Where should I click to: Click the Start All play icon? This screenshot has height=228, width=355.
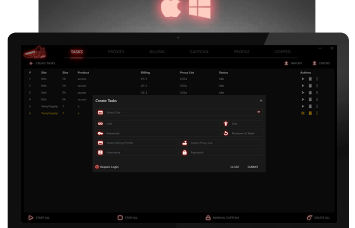(x=31, y=217)
